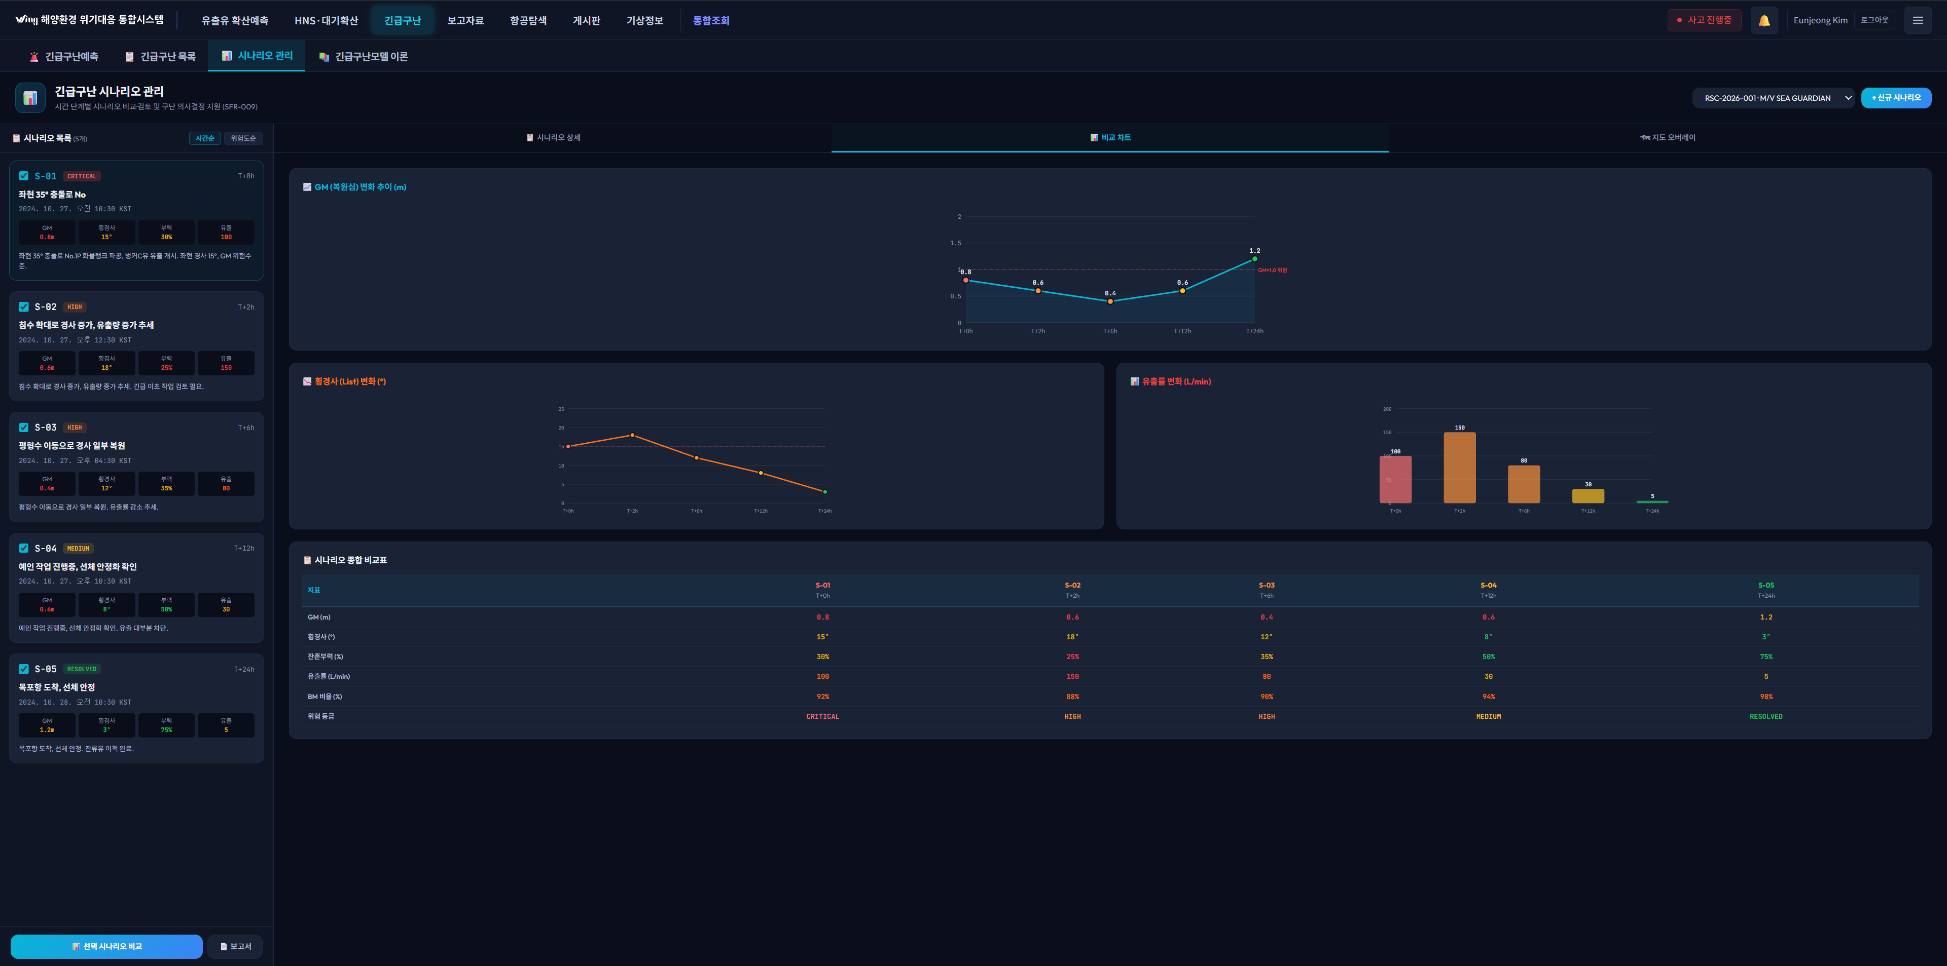1947x966 pixels.
Task: Click the 선택 시나리오 비교 button
Action: tap(106, 946)
